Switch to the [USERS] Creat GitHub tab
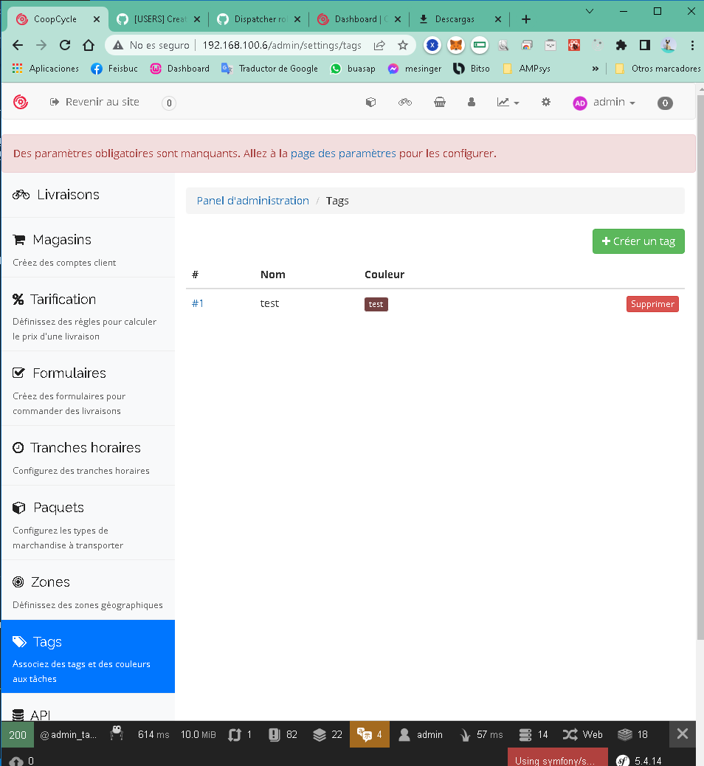The height and width of the screenshot is (766, 704). pos(159,19)
